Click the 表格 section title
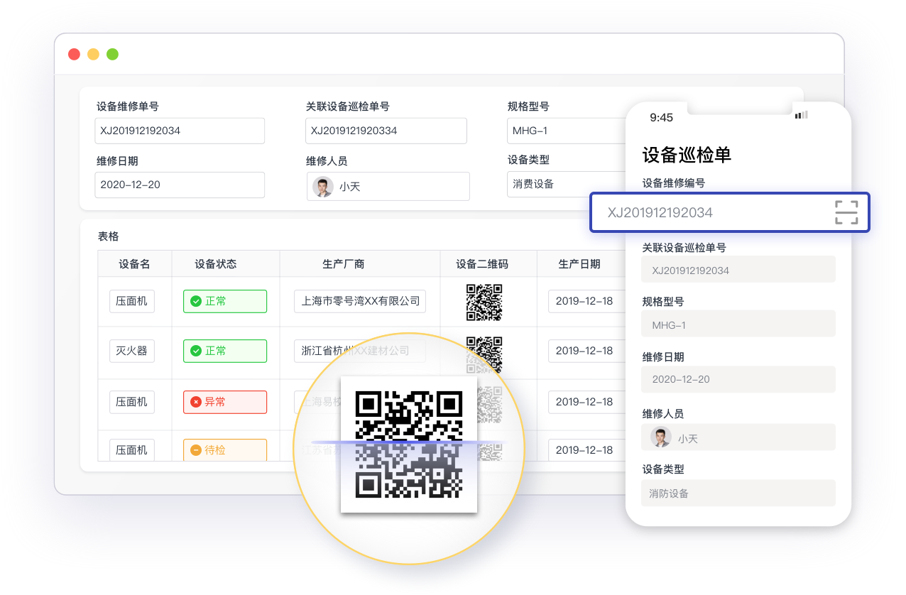The image size is (906, 595). pos(109,236)
